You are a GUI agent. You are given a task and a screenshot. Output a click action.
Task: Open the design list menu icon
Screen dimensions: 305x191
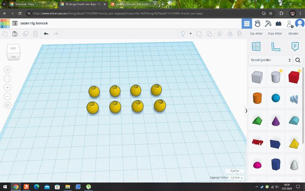coord(15,23)
